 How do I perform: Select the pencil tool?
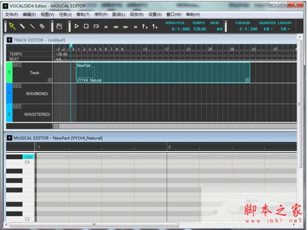coord(22,26)
